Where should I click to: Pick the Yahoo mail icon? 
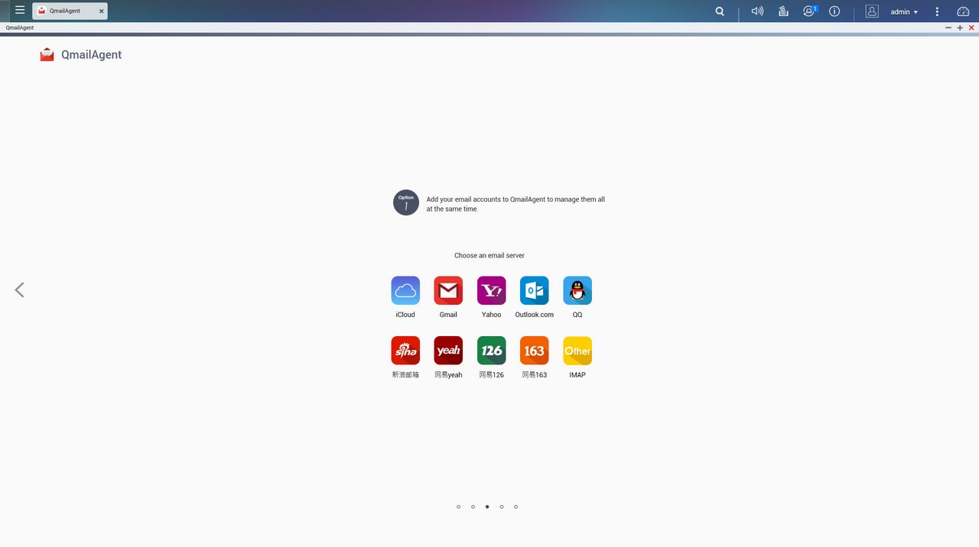tap(491, 290)
